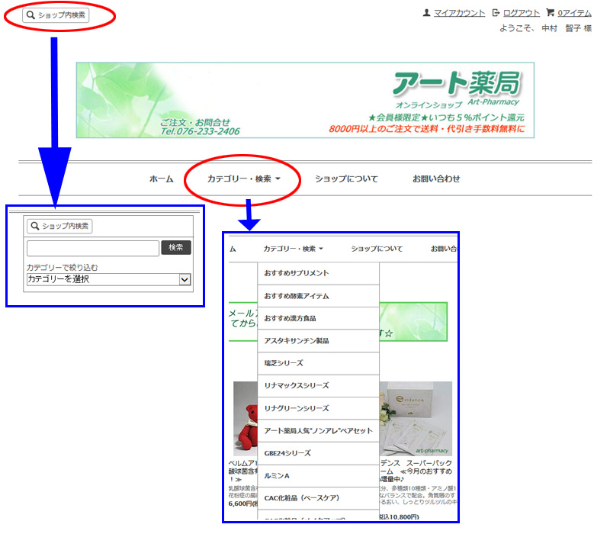Image resolution: width=610 pixels, height=534 pixels.
Task: Open the 0アイテム cart link
Action: (x=574, y=13)
